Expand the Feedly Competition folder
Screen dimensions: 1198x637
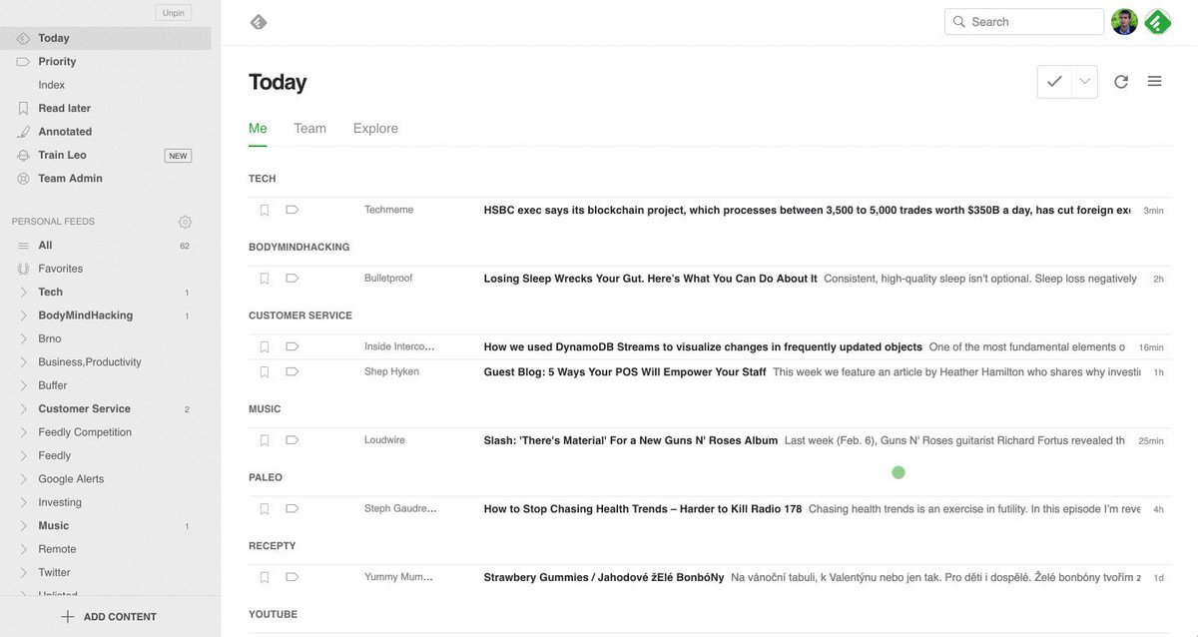pyautogui.click(x=23, y=432)
